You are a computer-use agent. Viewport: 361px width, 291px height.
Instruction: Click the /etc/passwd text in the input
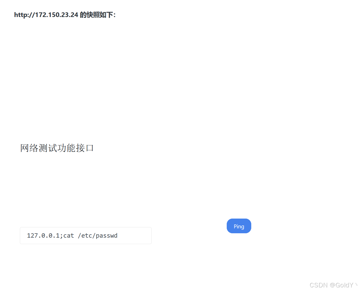pyautogui.click(x=98, y=236)
